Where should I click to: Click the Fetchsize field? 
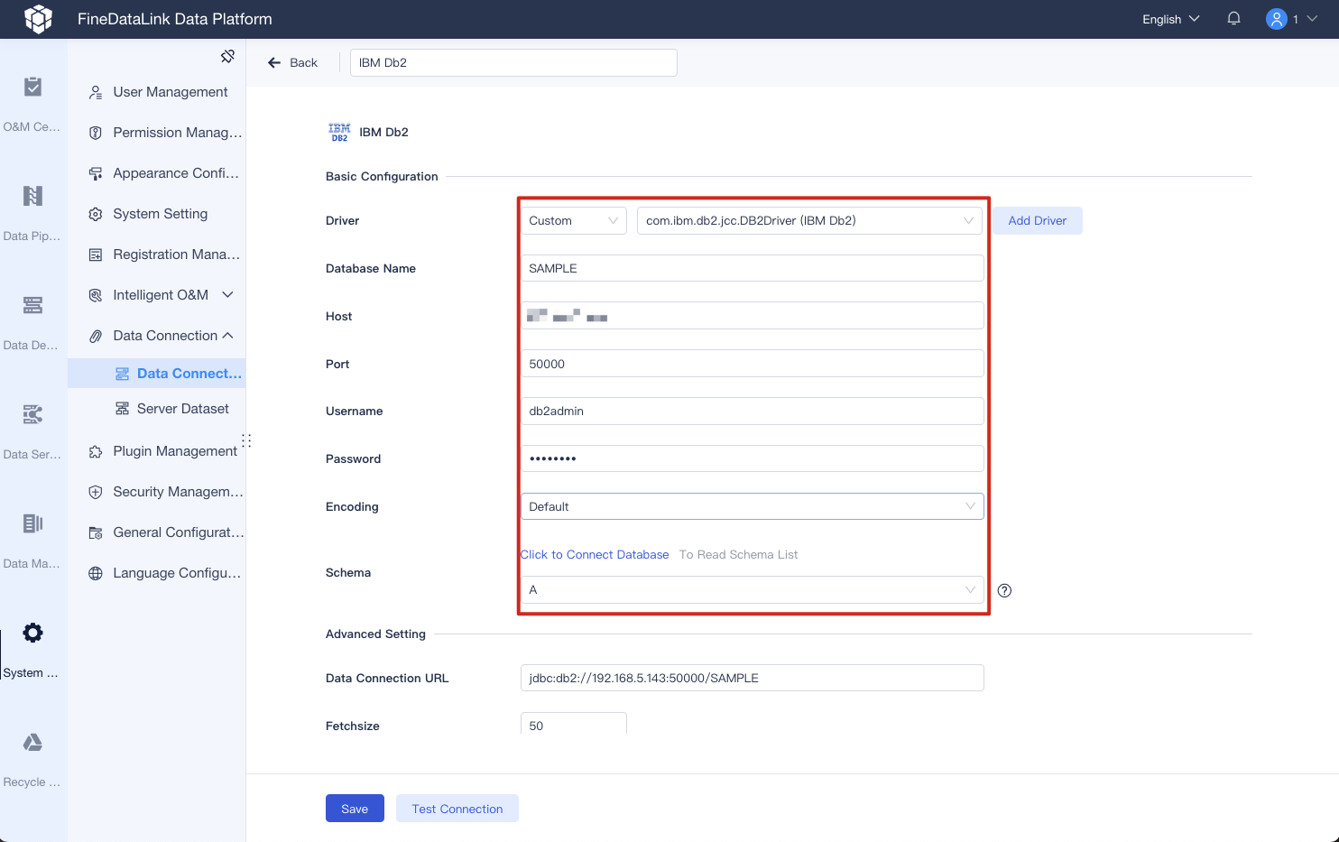573,724
